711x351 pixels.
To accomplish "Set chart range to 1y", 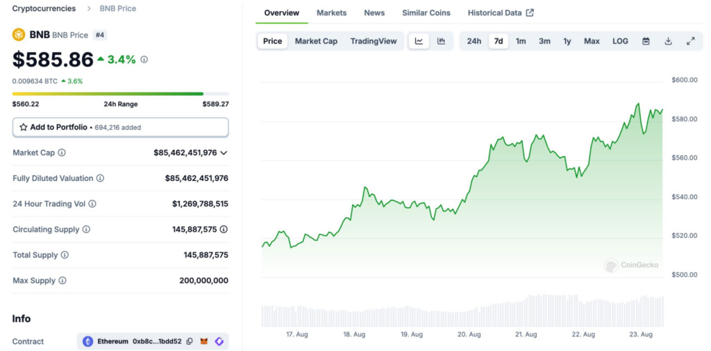I will (x=567, y=41).
